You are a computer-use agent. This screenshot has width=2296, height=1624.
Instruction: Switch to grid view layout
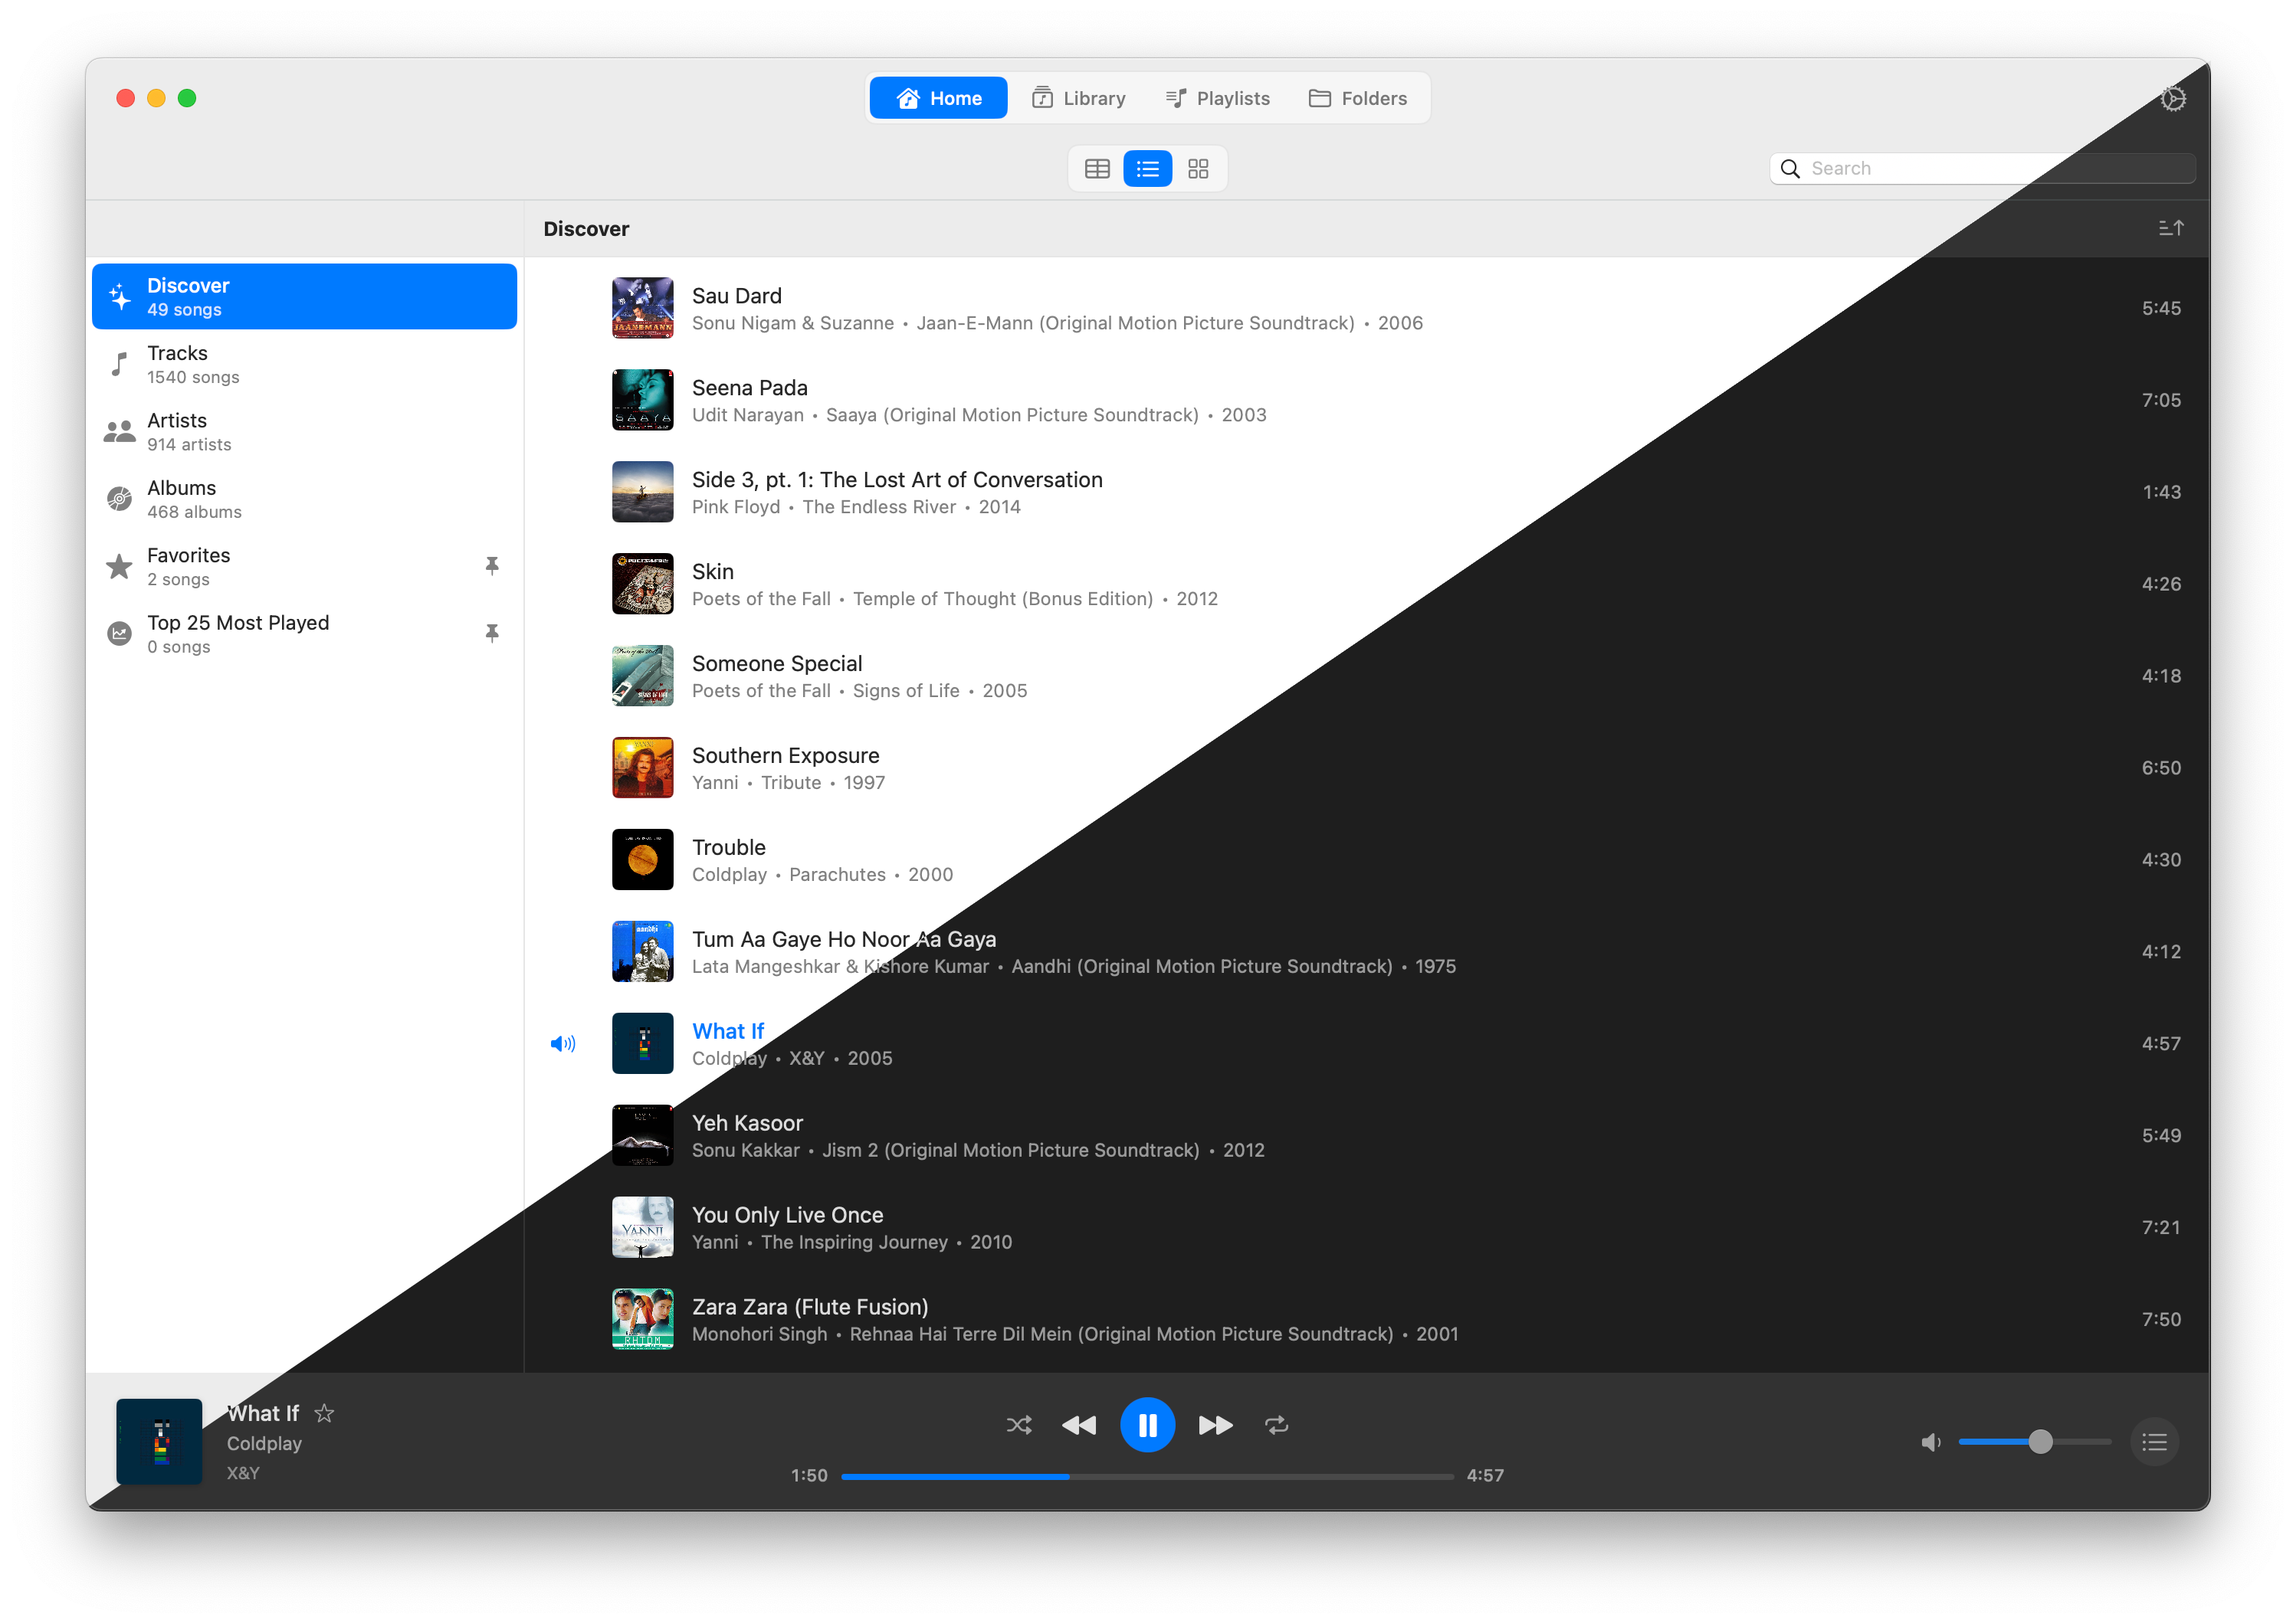pos(1198,168)
